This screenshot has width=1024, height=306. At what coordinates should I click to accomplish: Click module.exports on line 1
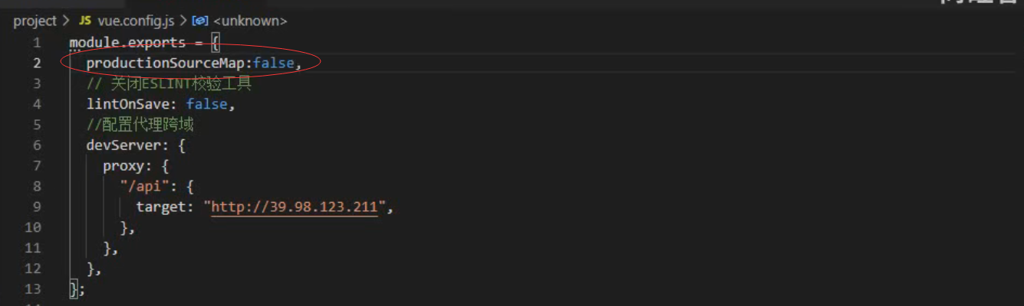point(127,42)
